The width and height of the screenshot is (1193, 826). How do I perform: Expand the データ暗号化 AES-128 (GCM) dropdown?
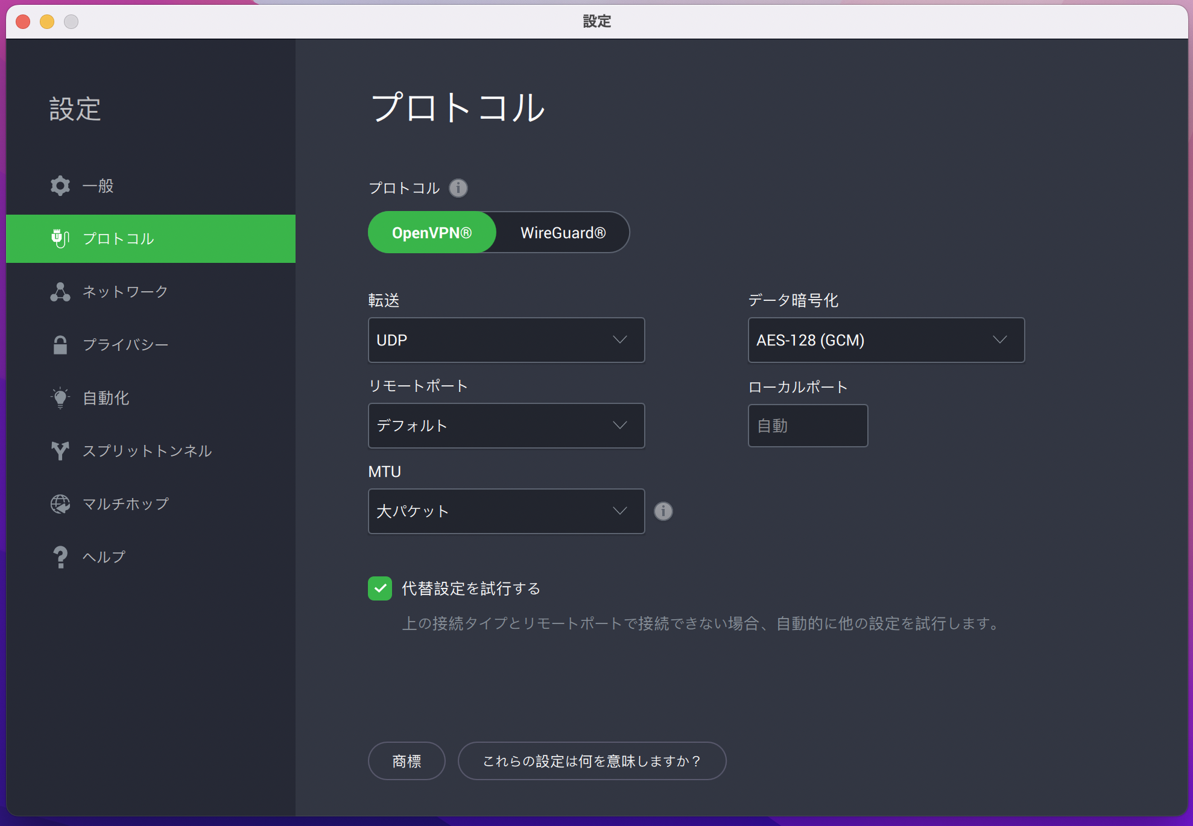[x=886, y=340]
